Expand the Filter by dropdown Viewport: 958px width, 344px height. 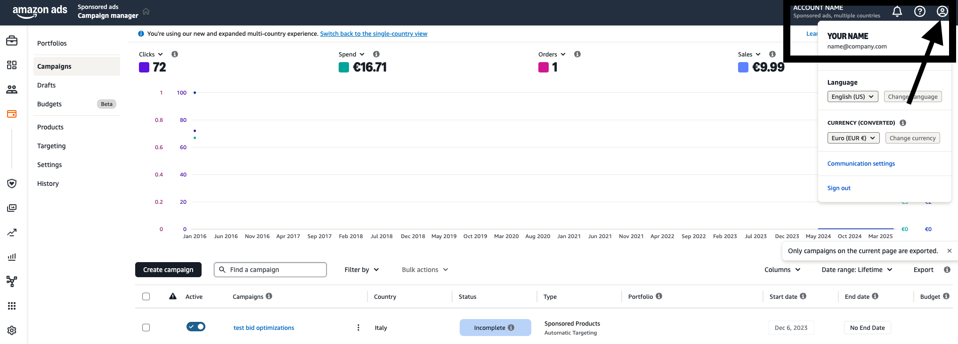361,270
